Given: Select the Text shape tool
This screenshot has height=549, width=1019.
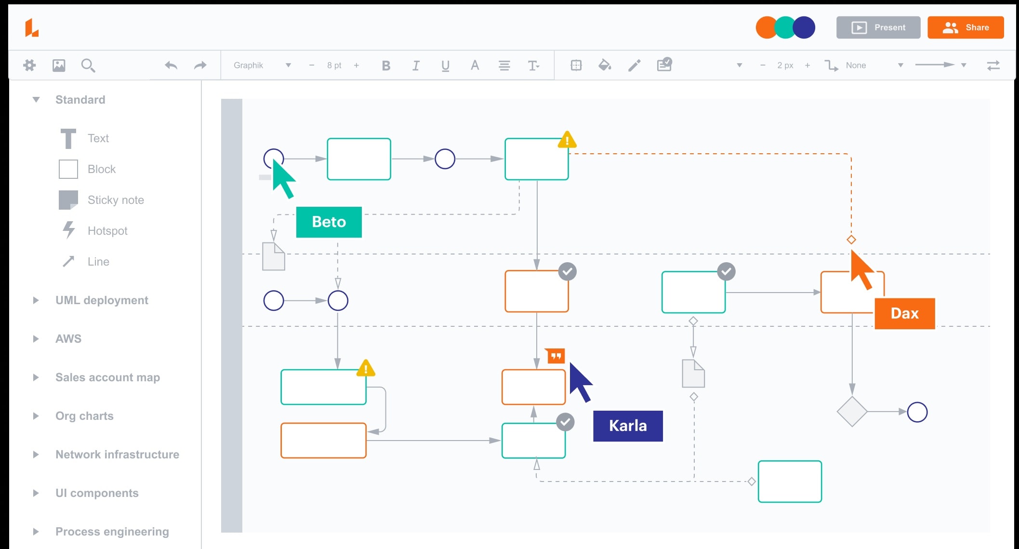Looking at the screenshot, I should [84, 138].
